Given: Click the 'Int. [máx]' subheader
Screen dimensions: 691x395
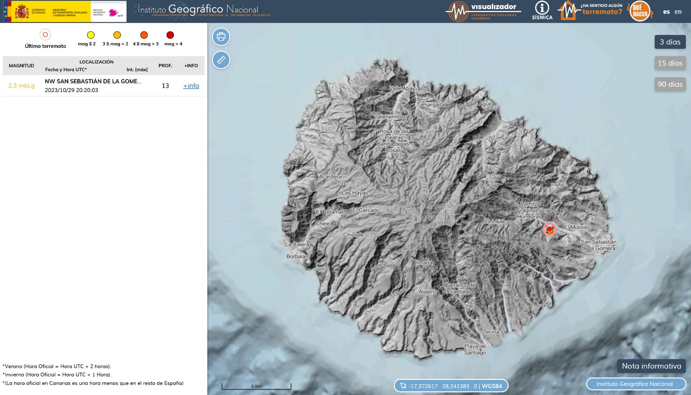Looking at the screenshot, I should click(x=137, y=70).
